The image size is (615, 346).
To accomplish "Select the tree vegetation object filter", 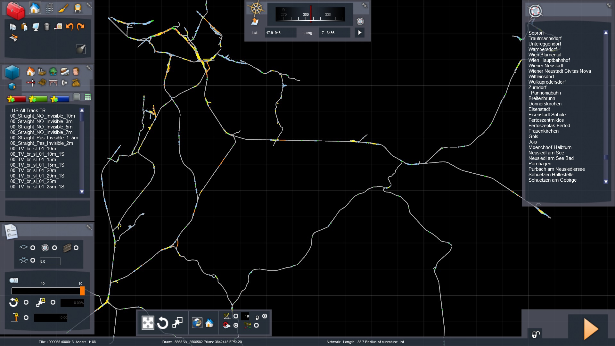I will coord(53,71).
